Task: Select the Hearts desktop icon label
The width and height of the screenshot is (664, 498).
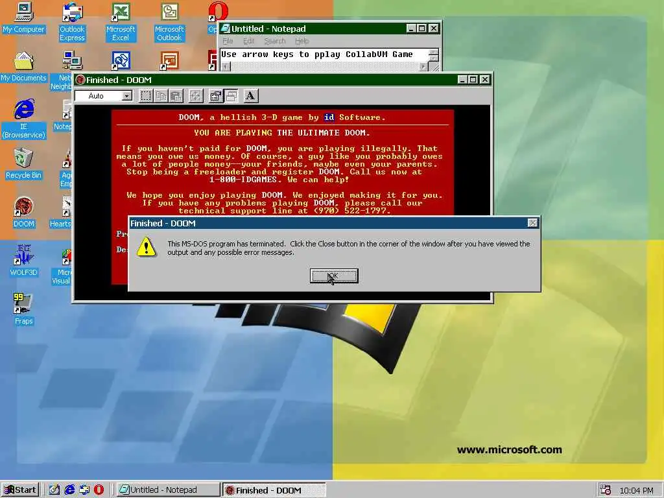Action: pyautogui.click(x=60, y=224)
